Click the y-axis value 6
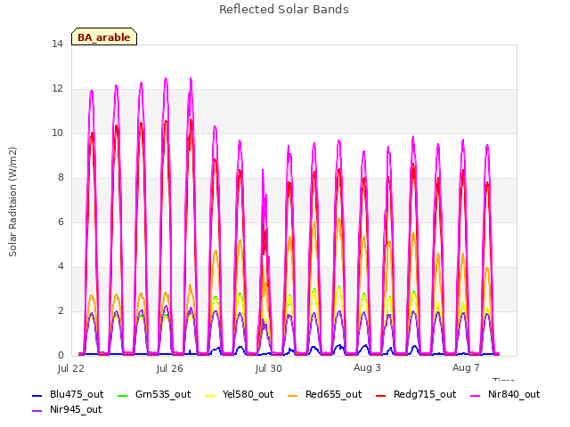 pyautogui.click(x=61, y=222)
